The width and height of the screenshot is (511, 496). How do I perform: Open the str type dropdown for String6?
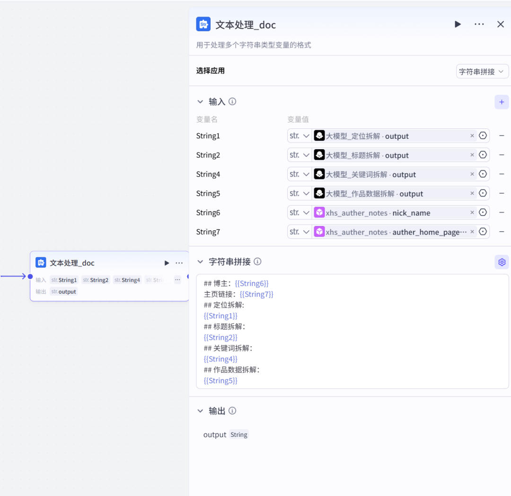click(x=299, y=213)
